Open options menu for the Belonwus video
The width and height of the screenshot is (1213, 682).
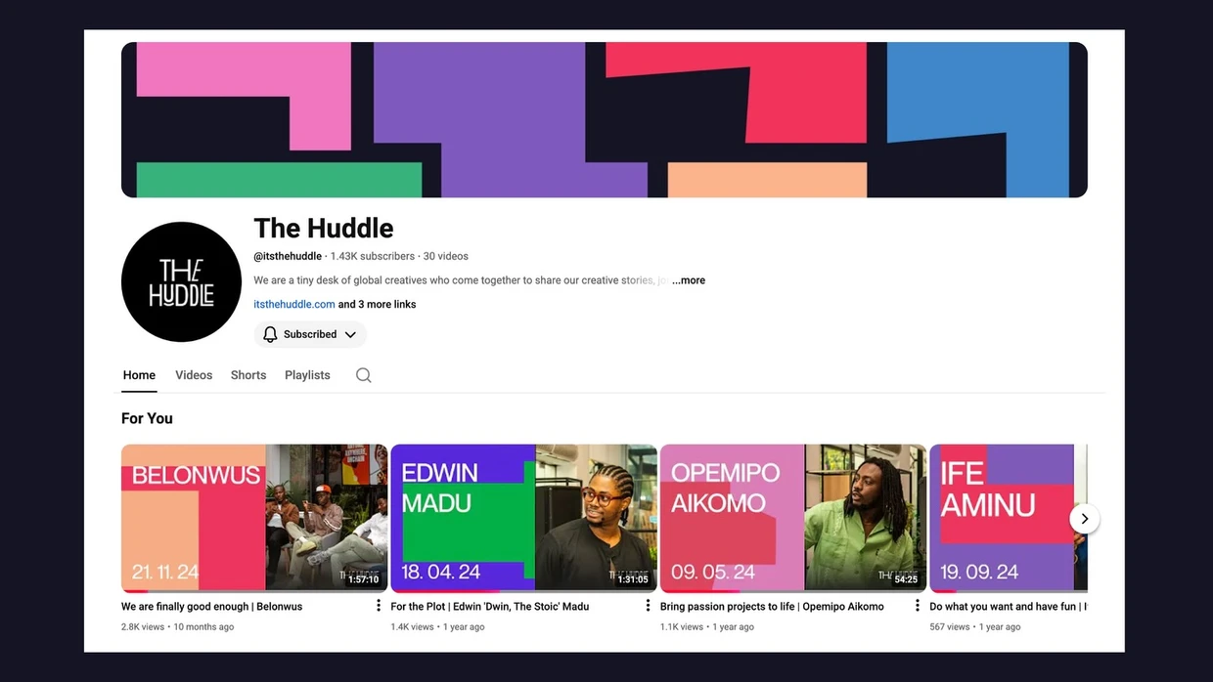click(x=379, y=606)
